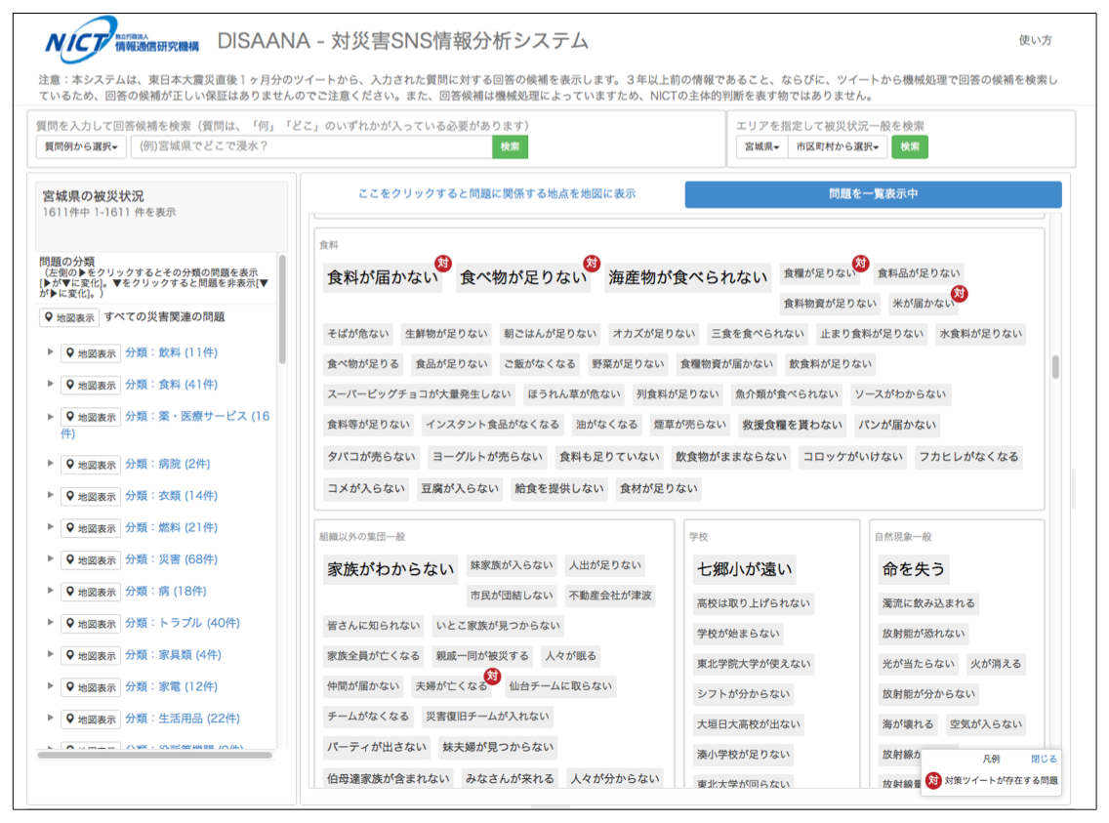Expand the 分類:燃料 category
Image resolution: width=1109 pixels, height=823 pixels.
click(x=50, y=527)
